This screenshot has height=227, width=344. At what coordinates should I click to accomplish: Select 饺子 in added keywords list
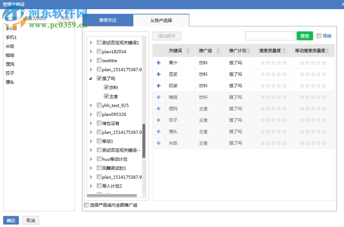(10, 73)
